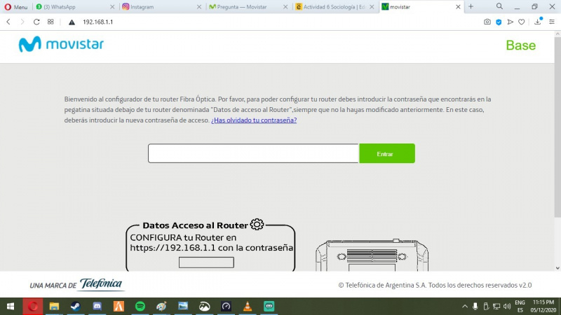Screen dimensions: 561x315
Task: Click the router underside illustration
Action: (x=372, y=255)
